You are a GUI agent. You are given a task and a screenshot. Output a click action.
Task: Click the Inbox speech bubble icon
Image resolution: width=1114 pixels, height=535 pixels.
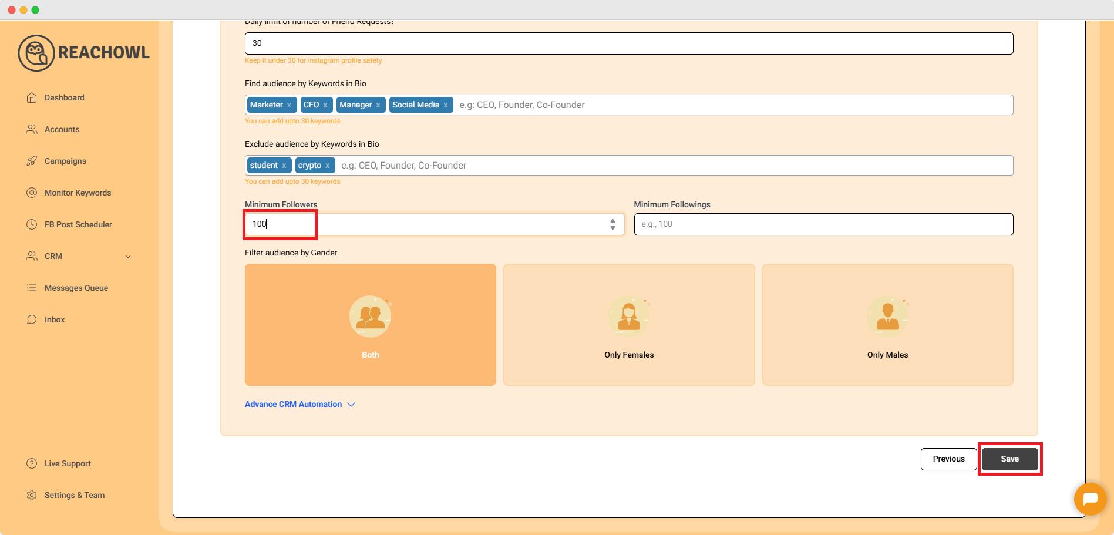(x=32, y=319)
